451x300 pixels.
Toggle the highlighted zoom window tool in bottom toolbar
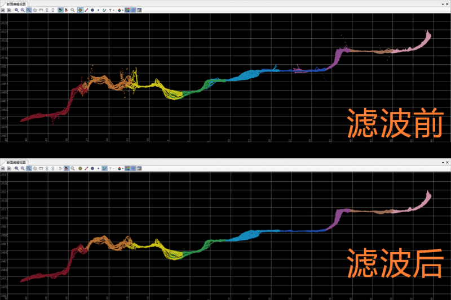pyautogui.click(x=28, y=168)
